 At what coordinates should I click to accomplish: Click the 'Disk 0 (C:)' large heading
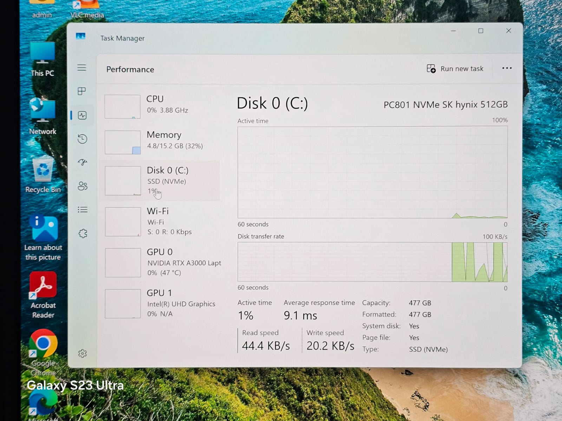click(272, 103)
